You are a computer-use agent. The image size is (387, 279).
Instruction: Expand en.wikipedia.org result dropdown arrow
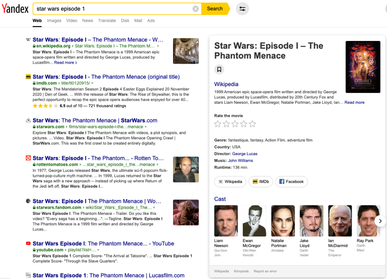tap(158, 46)
